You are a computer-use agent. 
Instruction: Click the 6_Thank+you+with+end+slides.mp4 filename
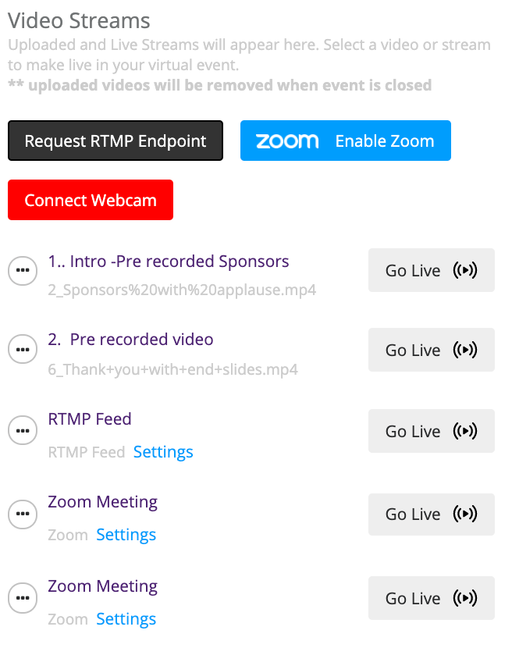pyautogui.click(x=172, y=369)
